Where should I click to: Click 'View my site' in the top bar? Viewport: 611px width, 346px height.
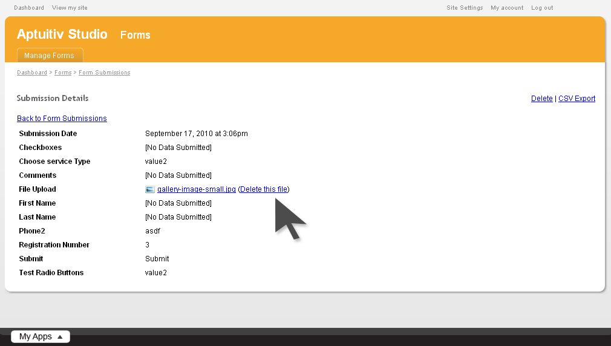pyautogui.click(x=70, y=8)
